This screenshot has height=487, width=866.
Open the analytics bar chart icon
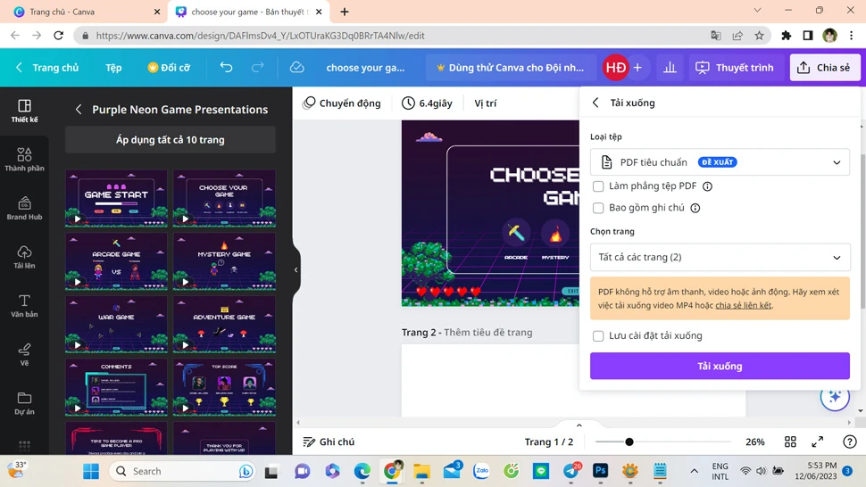670,68
